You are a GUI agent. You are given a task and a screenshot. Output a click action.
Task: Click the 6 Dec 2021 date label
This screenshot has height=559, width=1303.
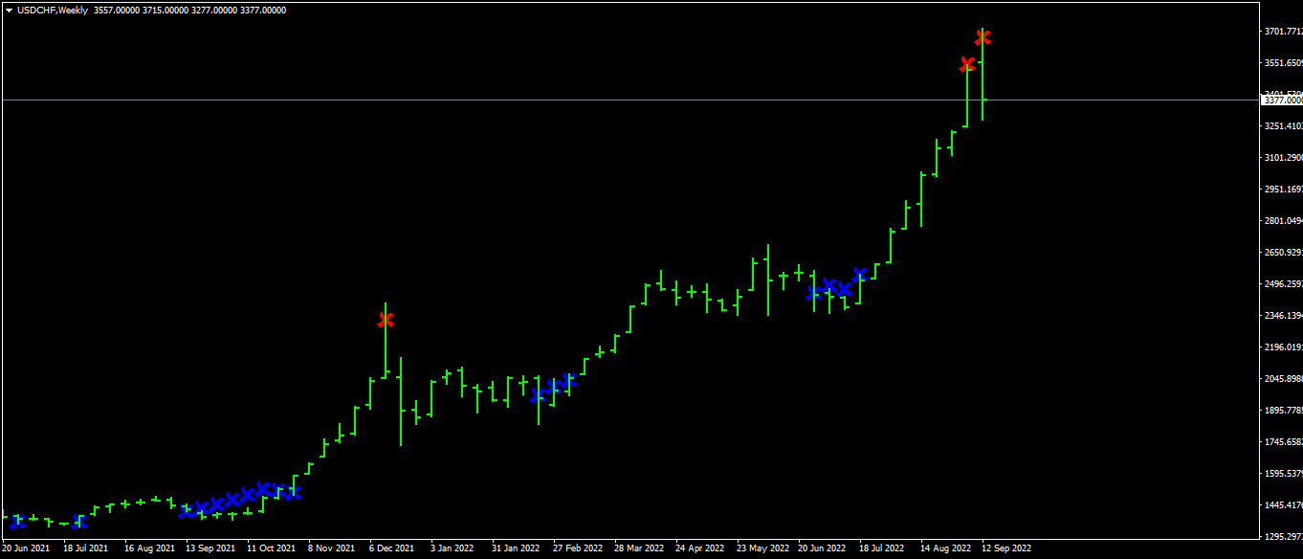pos(392,548)
